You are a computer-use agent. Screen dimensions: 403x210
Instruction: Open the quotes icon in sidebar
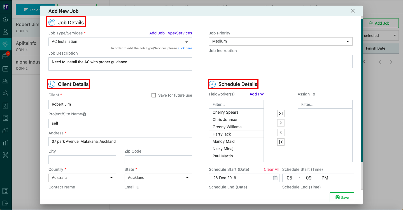click(5, 130)
